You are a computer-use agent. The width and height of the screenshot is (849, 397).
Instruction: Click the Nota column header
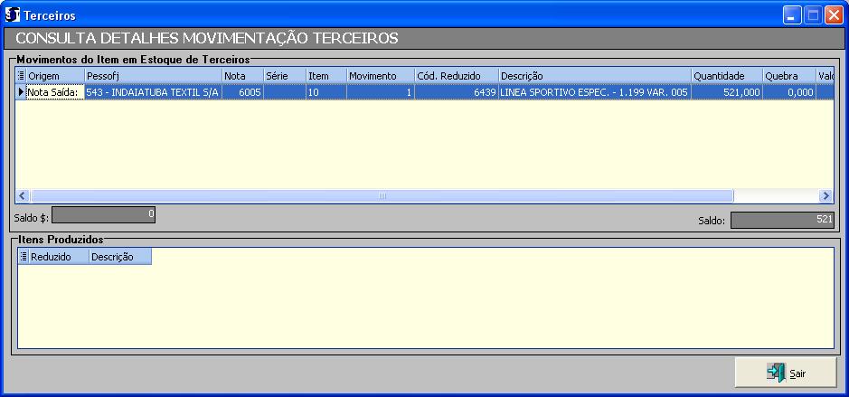point(241,77)
